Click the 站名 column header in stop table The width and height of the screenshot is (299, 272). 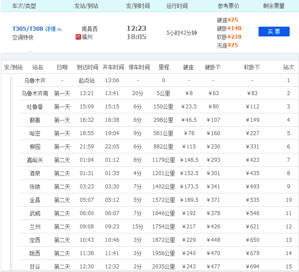click(x=37, y=67)
